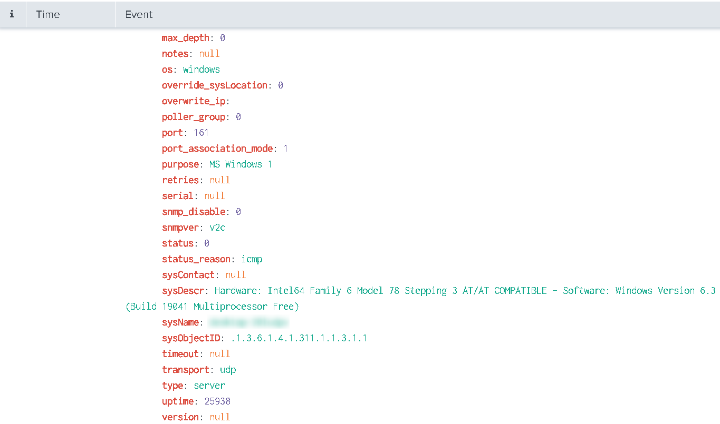Sort by the Time column header
The height and width of the screenshot is (424, 720).
[47, 14]
